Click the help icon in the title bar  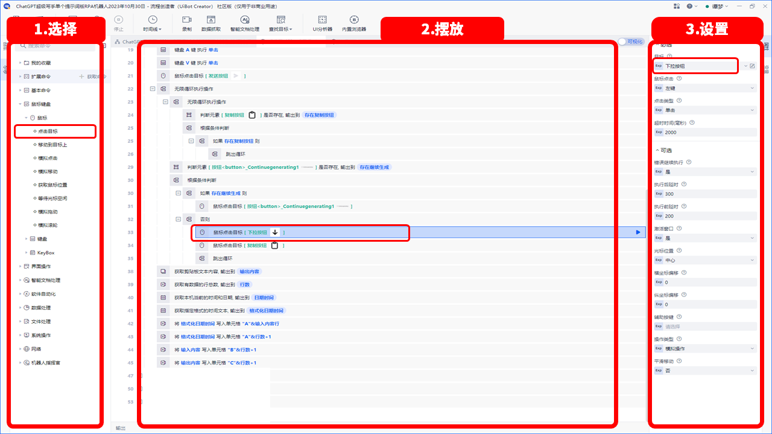[689, 6]
